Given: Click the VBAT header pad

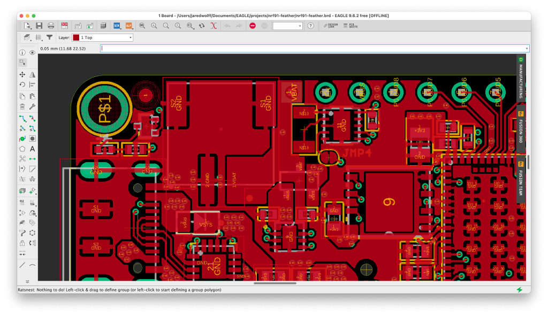Looking at the screenshot, I should point(292,93).
